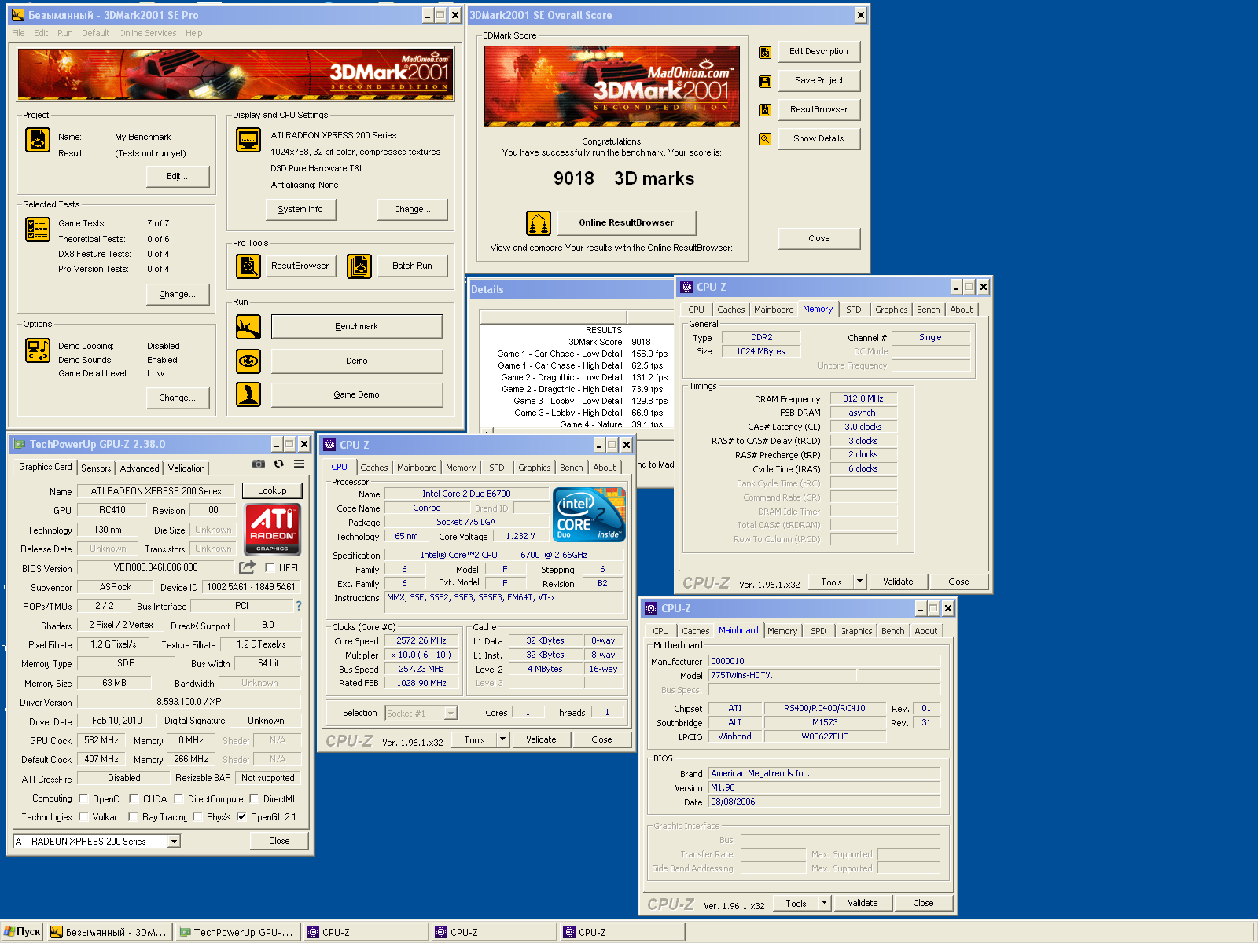
Task: Toggle the DirectCompute checkbox
Action: (178, 799)
